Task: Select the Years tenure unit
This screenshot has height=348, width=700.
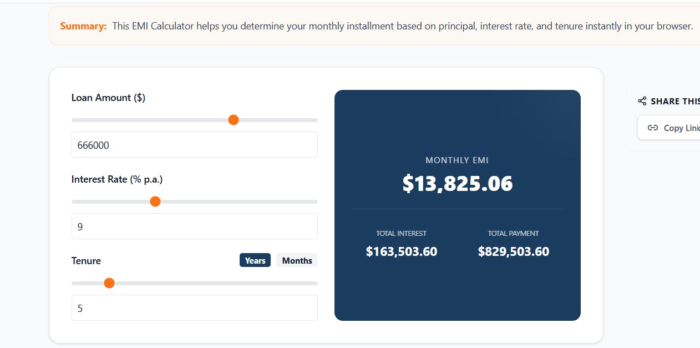Action: point(255,260)
